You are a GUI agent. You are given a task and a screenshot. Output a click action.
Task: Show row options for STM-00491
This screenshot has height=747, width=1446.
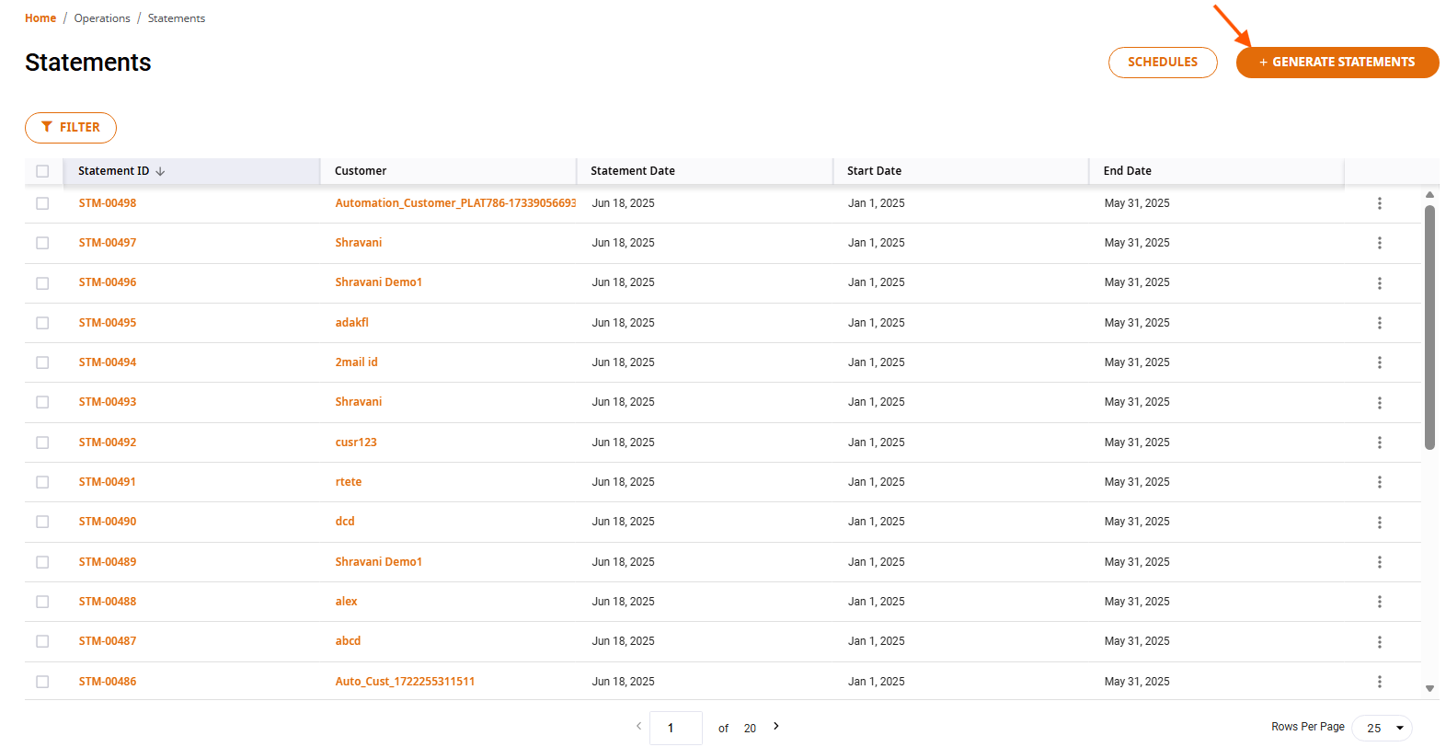[x=1379, y=482]
